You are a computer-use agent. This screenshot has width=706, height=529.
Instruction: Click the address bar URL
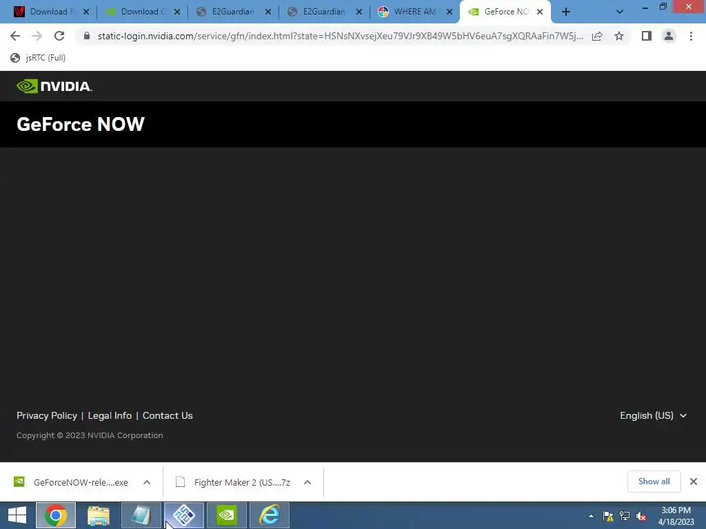point(340,36)
